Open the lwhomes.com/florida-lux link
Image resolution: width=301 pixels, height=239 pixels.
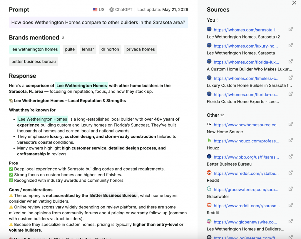pyautogui.click(x=246, y=62)
